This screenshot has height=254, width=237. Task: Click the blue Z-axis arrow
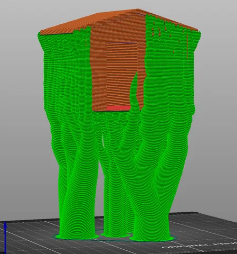[5, 237]
